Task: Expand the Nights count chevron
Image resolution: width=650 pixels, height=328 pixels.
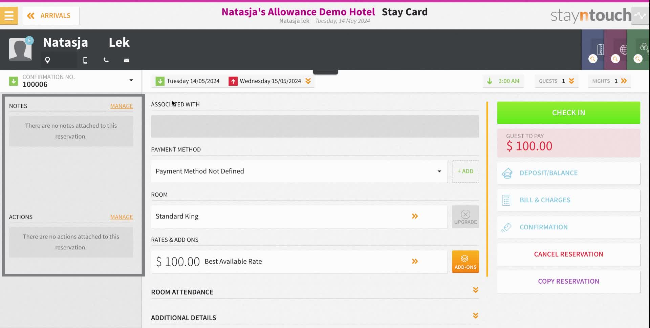Action: point(624,81)
